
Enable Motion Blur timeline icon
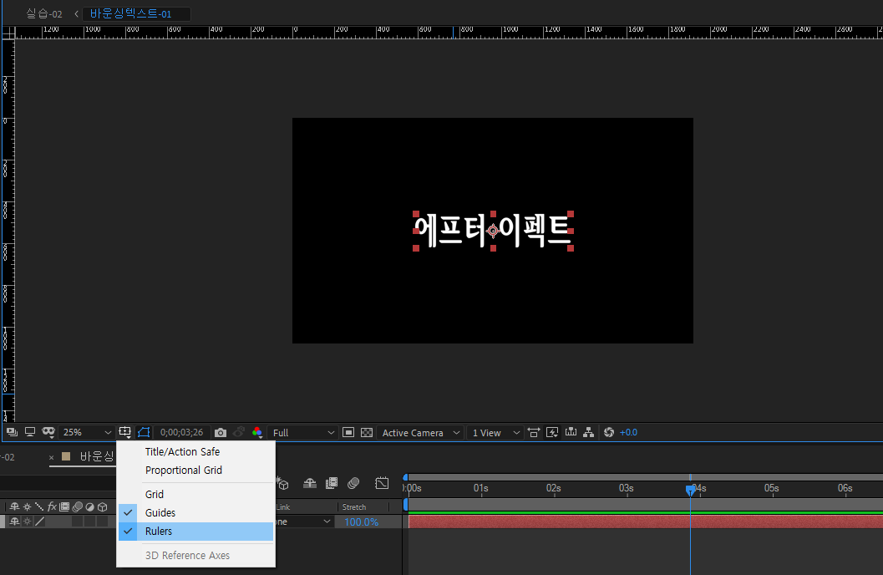tap(353, 483)
